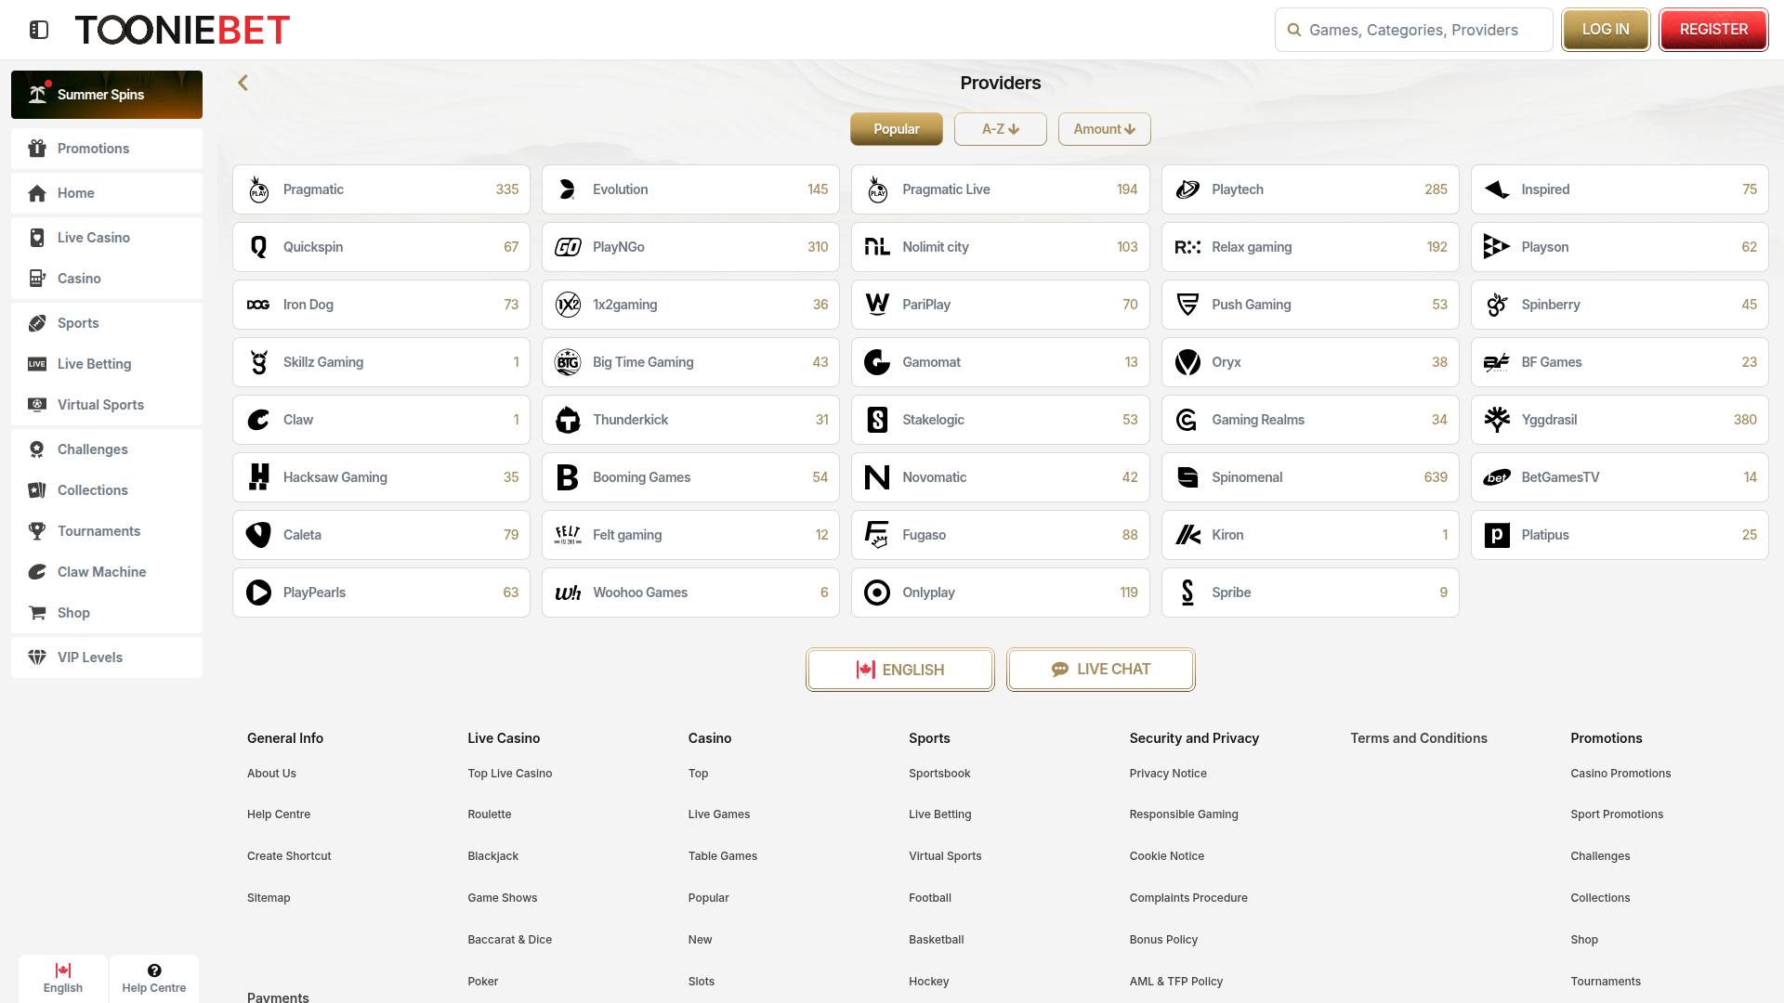Click the LOG IN button
1784x1003 pixels.
(1605, 30)
